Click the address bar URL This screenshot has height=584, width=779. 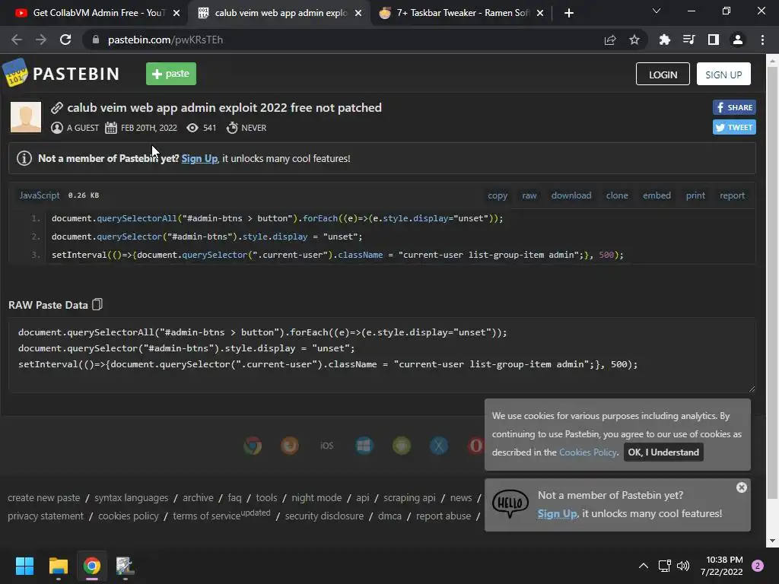click(165, 40)
